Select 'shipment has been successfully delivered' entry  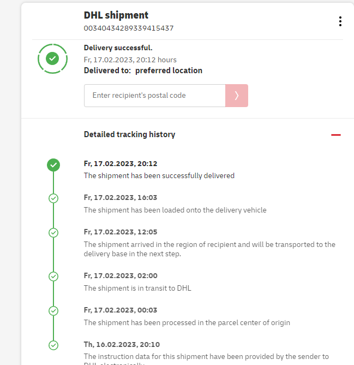coord(159,176)
